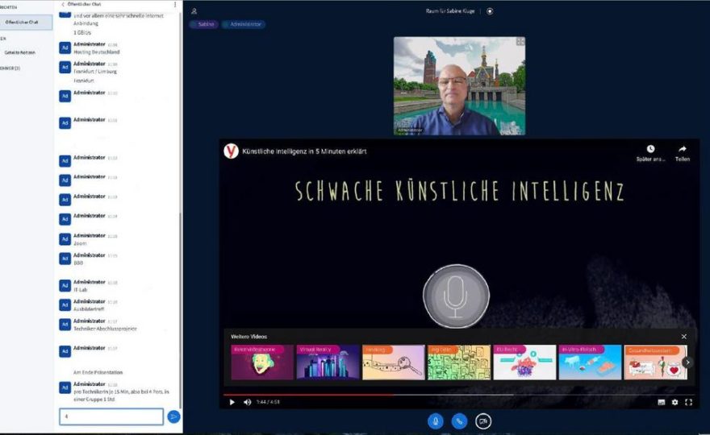The width and height of the screenshot is (710, 435).
Task: Click chat message "Ausbildertreff"
Action: 89,309
